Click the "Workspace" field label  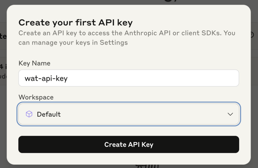click(36, 97)
